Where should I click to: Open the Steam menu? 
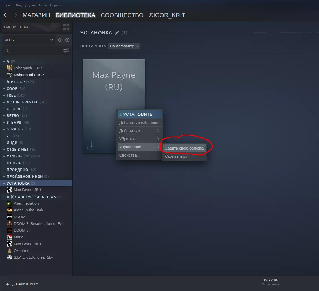pyautogui.click(x=8, y=5)
